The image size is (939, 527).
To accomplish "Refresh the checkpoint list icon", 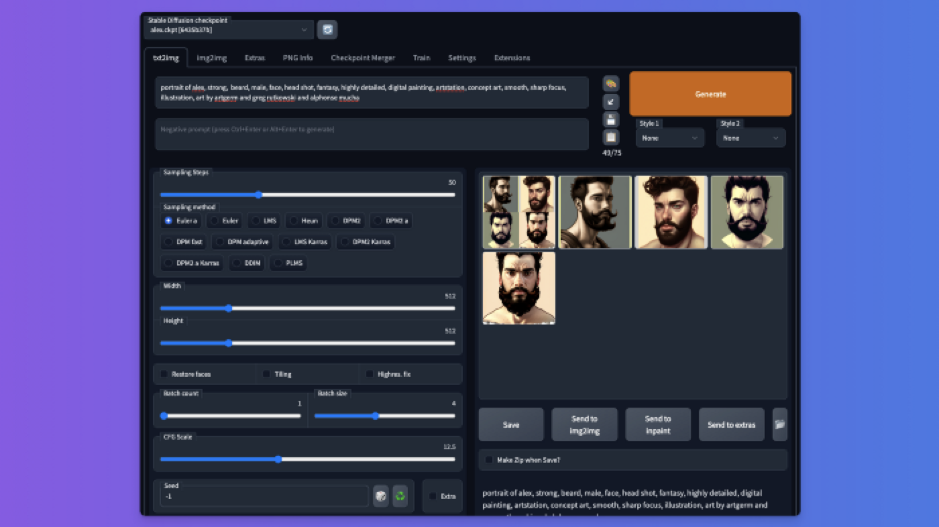I will tap(327, 30).
